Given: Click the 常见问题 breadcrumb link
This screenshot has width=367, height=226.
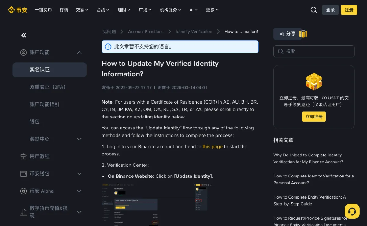Looking at the screenshot, I should [x=109, y=31].
